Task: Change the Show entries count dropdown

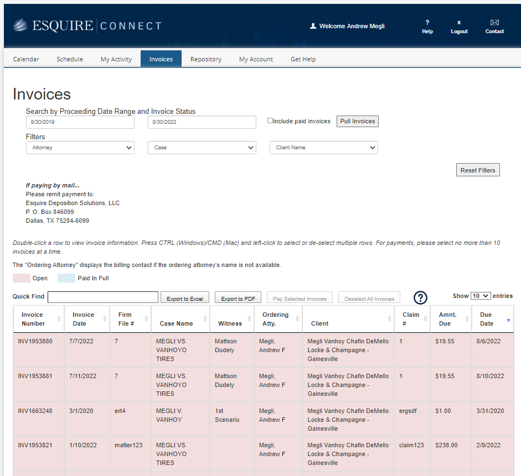Action: point(480,296)
